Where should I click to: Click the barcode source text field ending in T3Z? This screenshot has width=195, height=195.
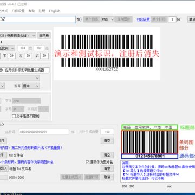(x=37, y=19)
